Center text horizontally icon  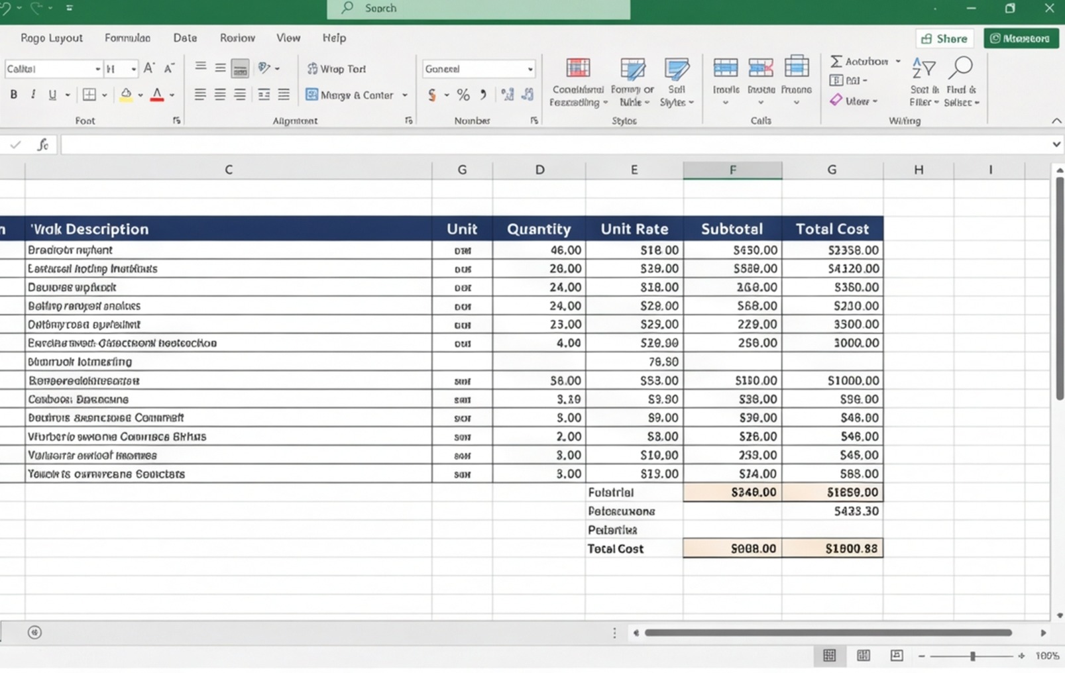pyautogui.click(x=220, y=95)
